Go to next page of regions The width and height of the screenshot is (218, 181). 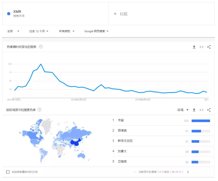(x=188, y=172)
